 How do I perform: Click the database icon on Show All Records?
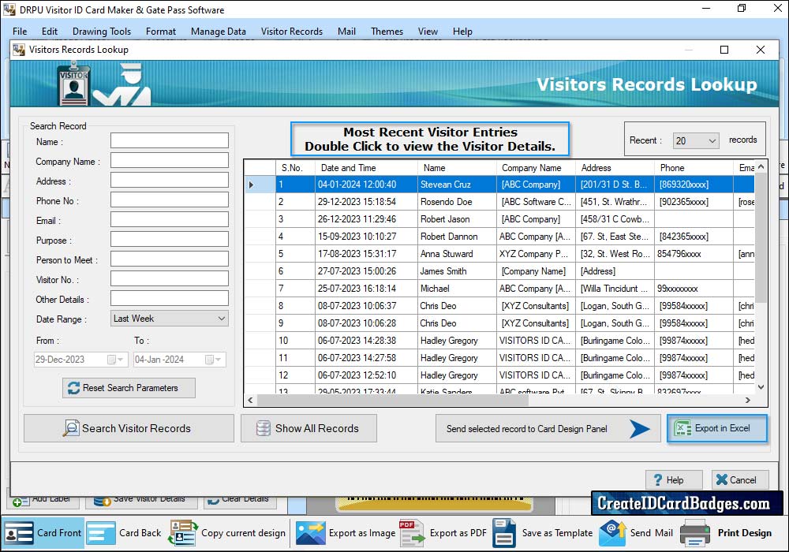tap(264, 428)
